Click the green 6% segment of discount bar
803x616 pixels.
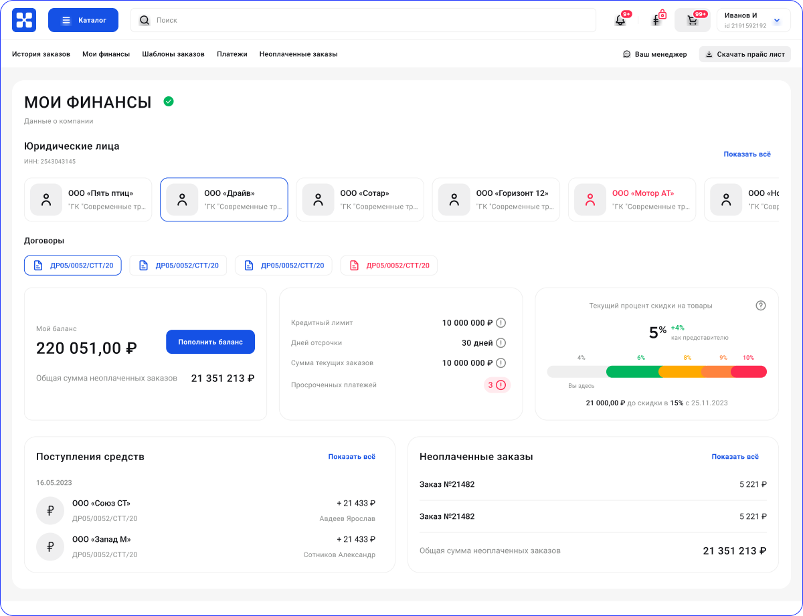point(632,372)
